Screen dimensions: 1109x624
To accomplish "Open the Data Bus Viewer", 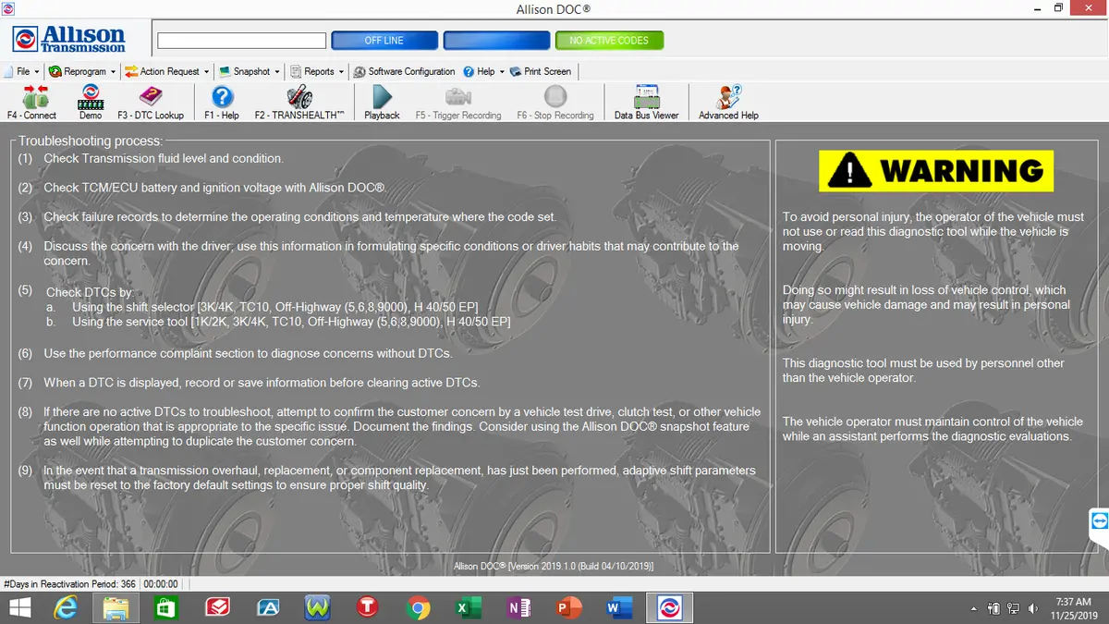I will pyautogui.click(x=646, y=102).
